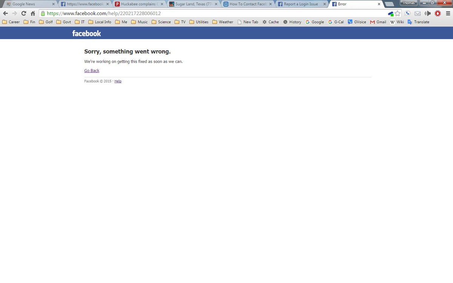Expand the Science bookmarks folder
Image resolution: width=453 pixels, height=283 pixels.
(161, 22)
